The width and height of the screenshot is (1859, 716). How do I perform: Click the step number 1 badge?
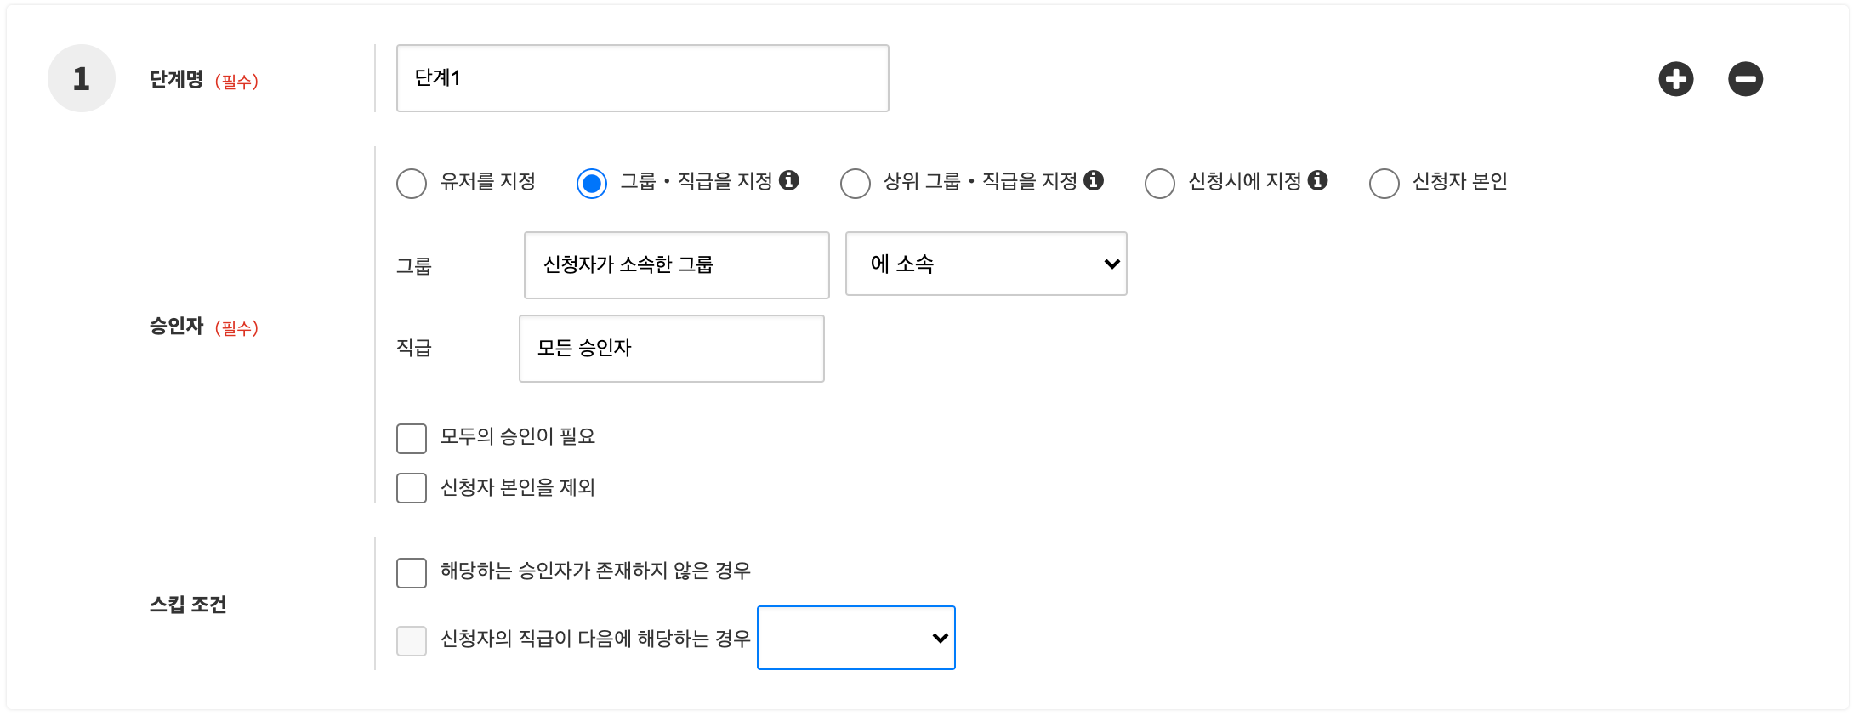point(81,78)
